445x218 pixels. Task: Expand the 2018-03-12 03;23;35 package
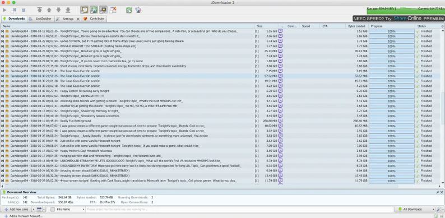click(3, 31)
